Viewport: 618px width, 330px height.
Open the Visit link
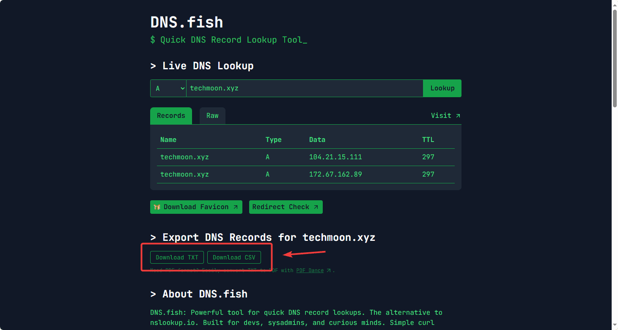(446, 115)
